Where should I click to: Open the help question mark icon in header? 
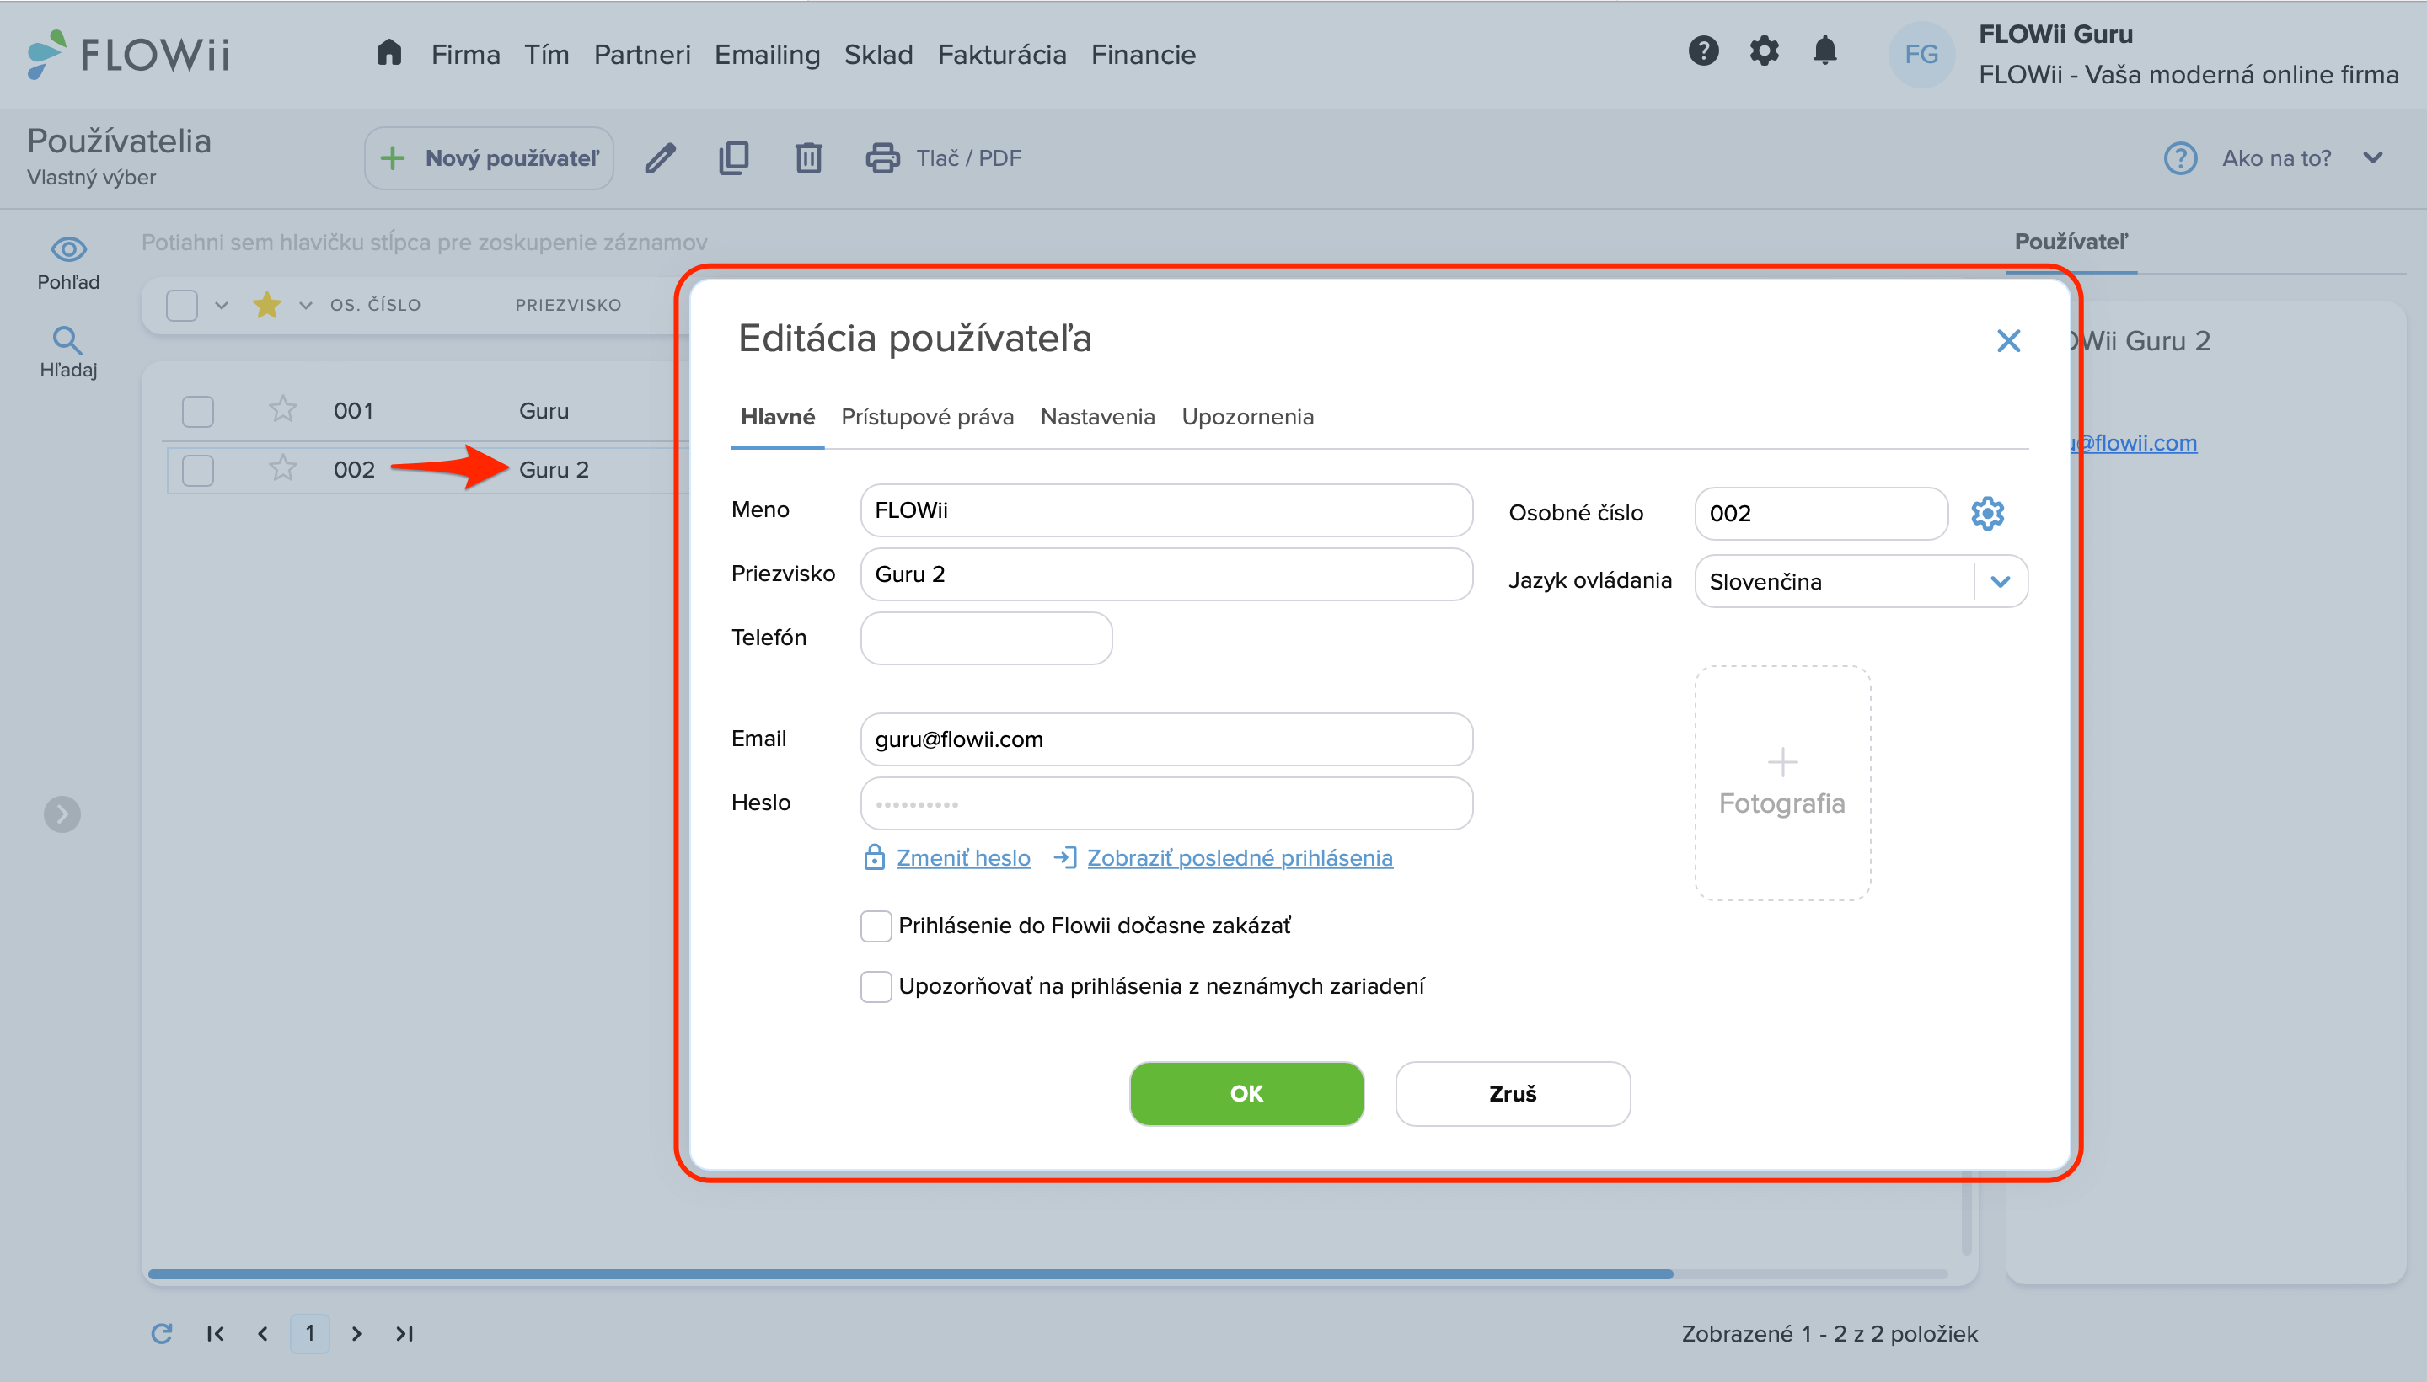(1703, 51)
